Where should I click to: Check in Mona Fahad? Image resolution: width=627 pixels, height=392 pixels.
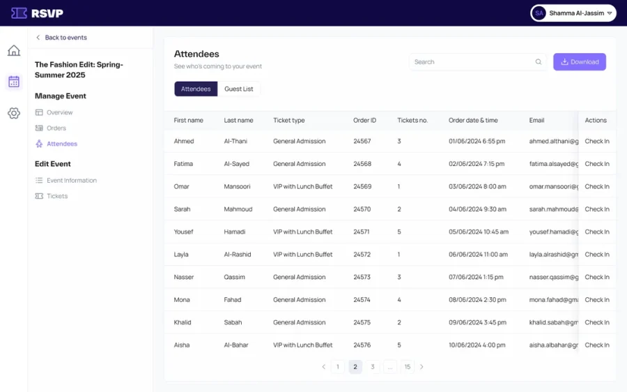pyautogui.click(x=597, y=299)
